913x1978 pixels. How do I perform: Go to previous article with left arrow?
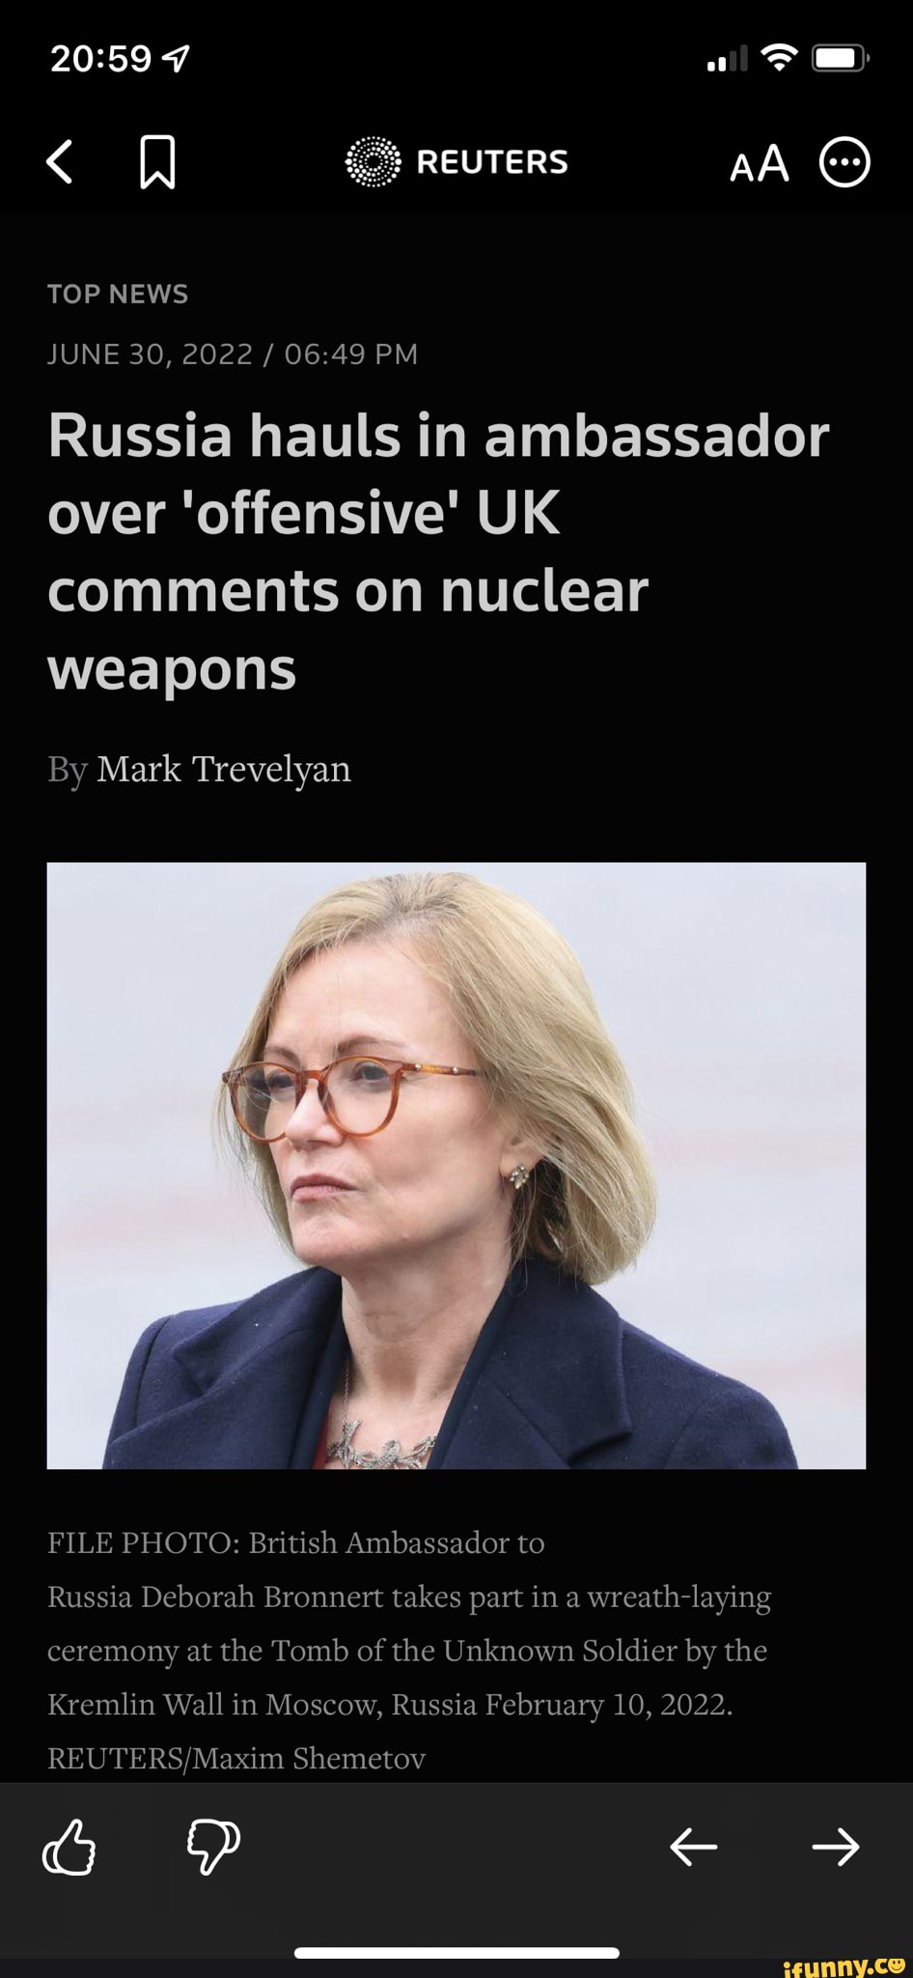pos(693,1847)
